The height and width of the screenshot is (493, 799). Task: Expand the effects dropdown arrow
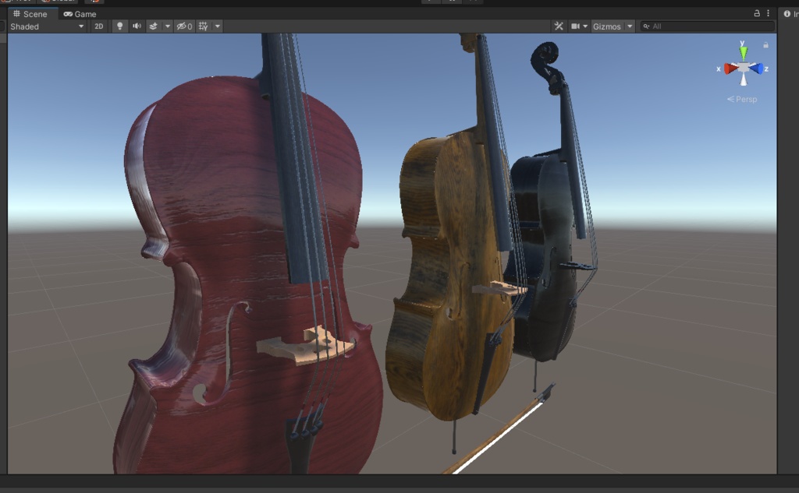[x=167, y=26]
